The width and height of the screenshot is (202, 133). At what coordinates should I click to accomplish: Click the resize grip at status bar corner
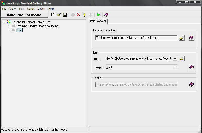tap(200, 131)
